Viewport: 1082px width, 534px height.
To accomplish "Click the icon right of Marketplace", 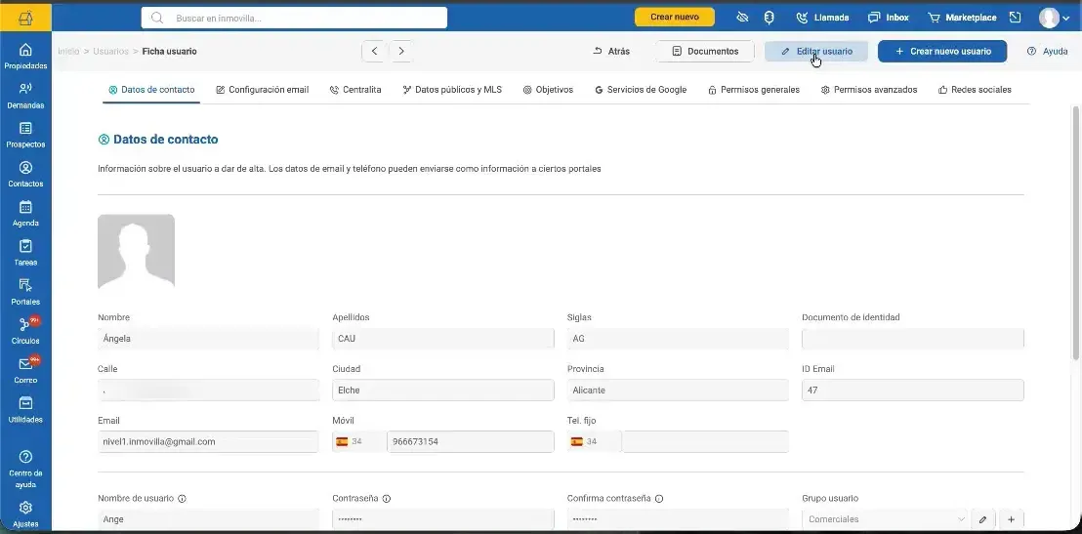I will tap(1015, 18).
